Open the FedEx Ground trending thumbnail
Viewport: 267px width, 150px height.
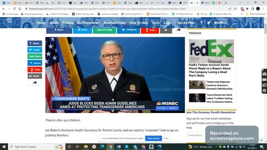(212, 51)
